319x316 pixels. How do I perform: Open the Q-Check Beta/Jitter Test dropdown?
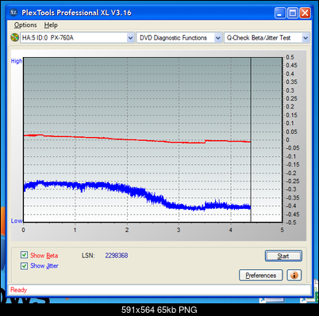[267, 38]
